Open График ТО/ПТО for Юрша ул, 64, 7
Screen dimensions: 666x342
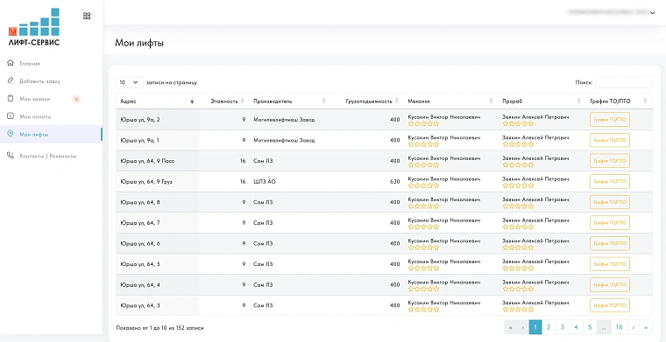[x=610, y=222]
